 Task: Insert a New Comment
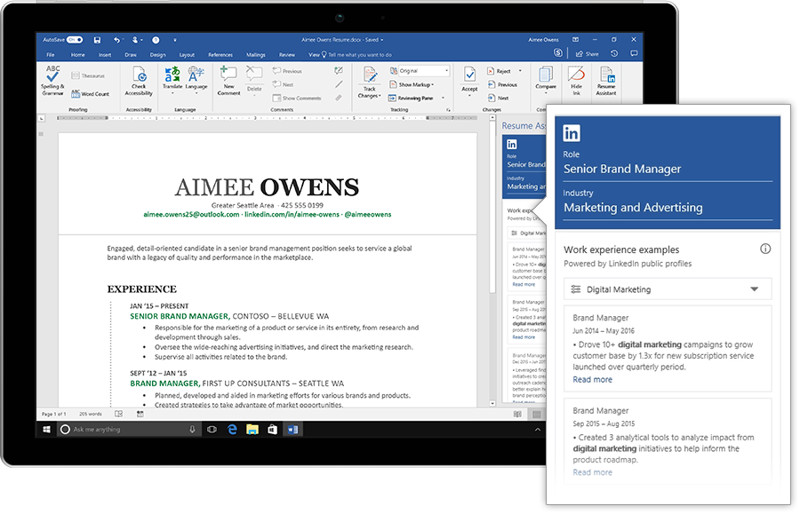coord(228,81)
